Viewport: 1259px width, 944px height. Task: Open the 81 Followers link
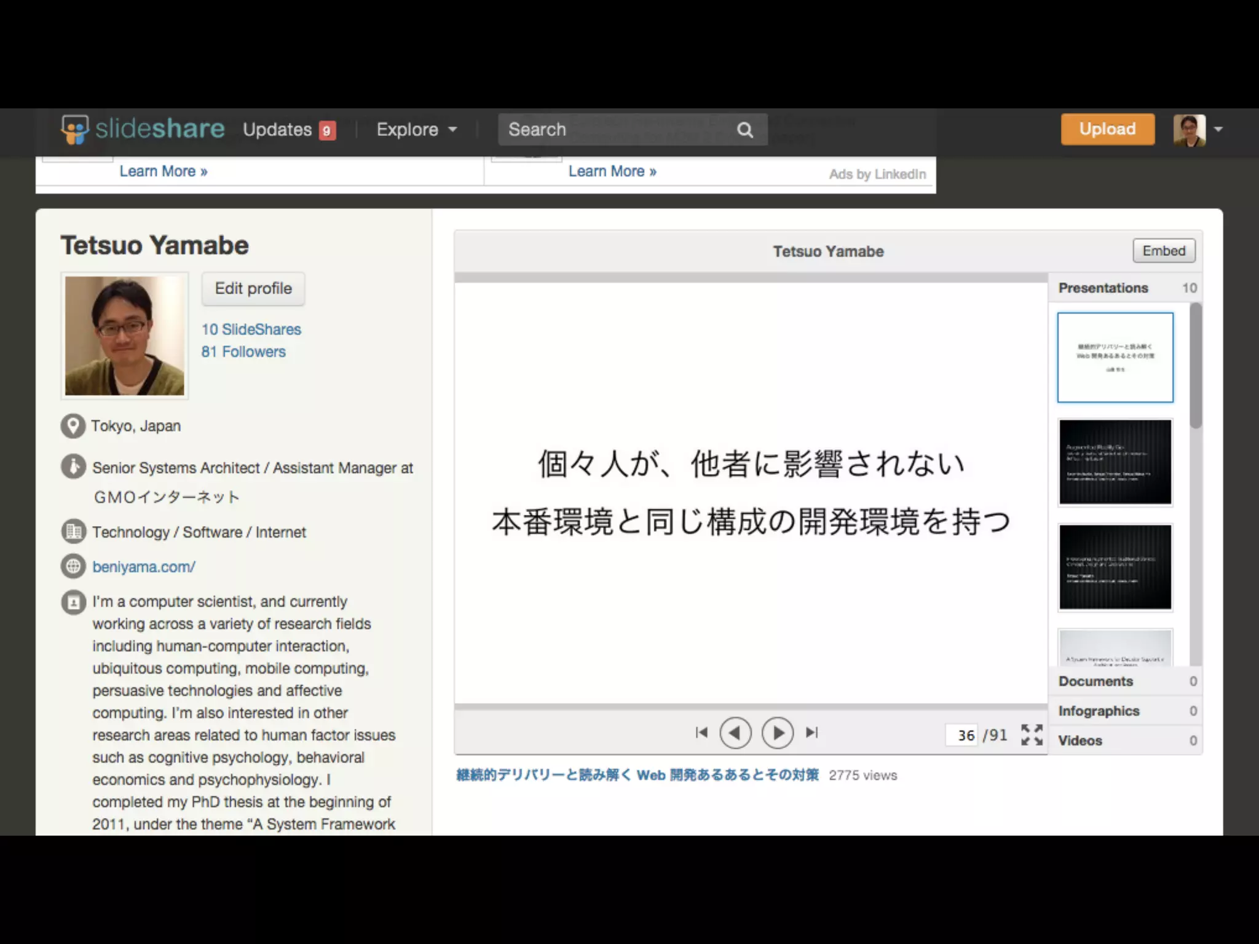coord(243,352)
